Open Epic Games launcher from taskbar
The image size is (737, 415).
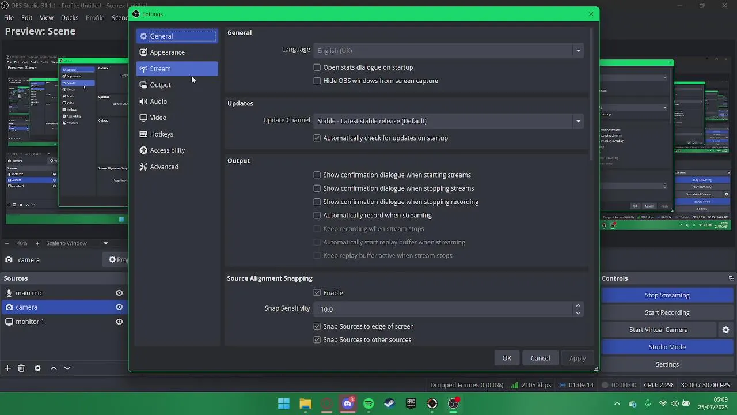[x=411, y=403]
